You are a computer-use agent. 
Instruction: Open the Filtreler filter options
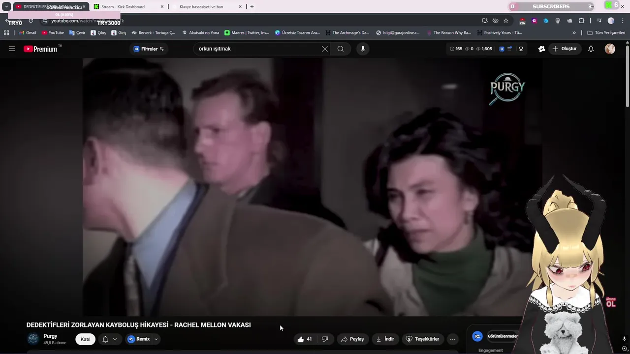[149, 49]
